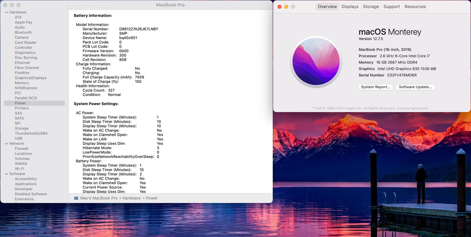
Task: Select Thunderbolt/USB4 in sidebar
Action: (31, 133)
